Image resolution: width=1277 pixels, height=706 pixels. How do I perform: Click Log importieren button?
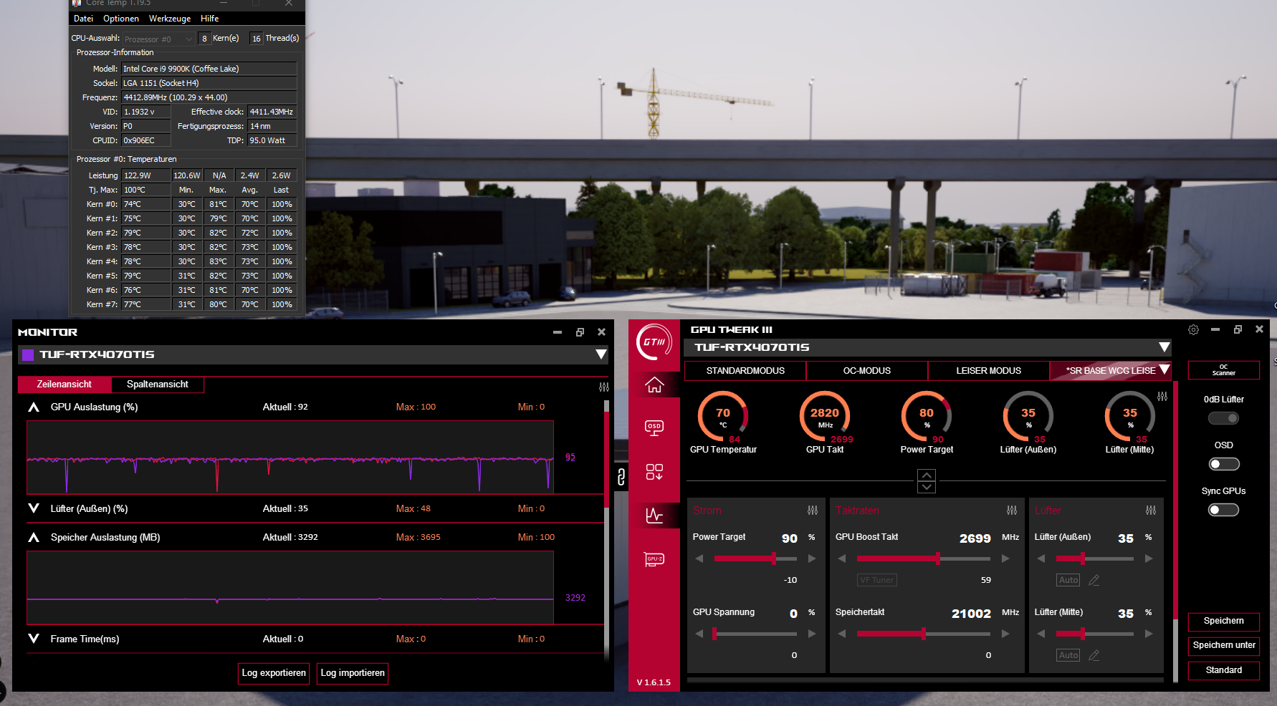353,673
